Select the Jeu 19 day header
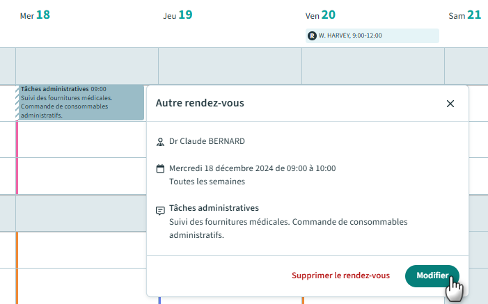488x304 pixels. point(177,15)
